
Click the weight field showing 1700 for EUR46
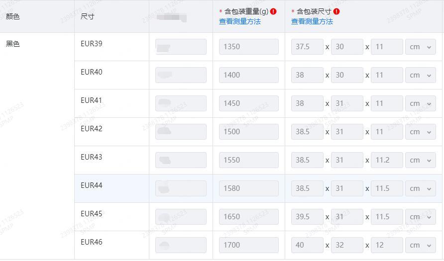[248, 245]
